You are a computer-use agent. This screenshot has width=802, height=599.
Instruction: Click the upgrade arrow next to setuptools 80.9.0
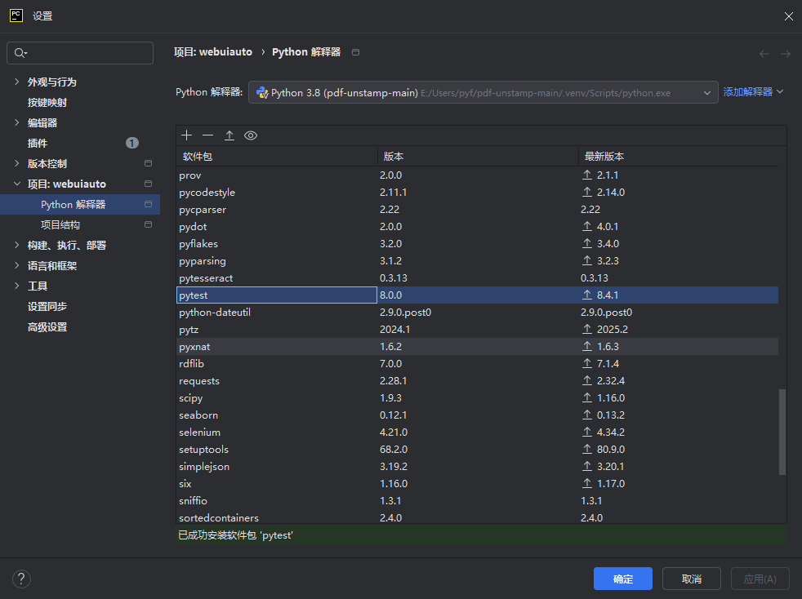(x=587, y=449)
